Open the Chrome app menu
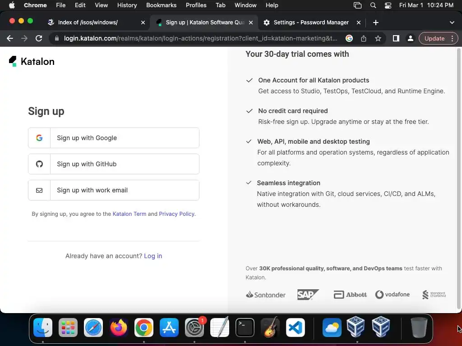This screenshot has height=346, width=462. pyautogui.click(x=35, y=5)
